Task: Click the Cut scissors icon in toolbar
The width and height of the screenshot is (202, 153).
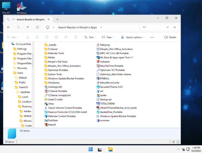Action: (x=28, y=37)
